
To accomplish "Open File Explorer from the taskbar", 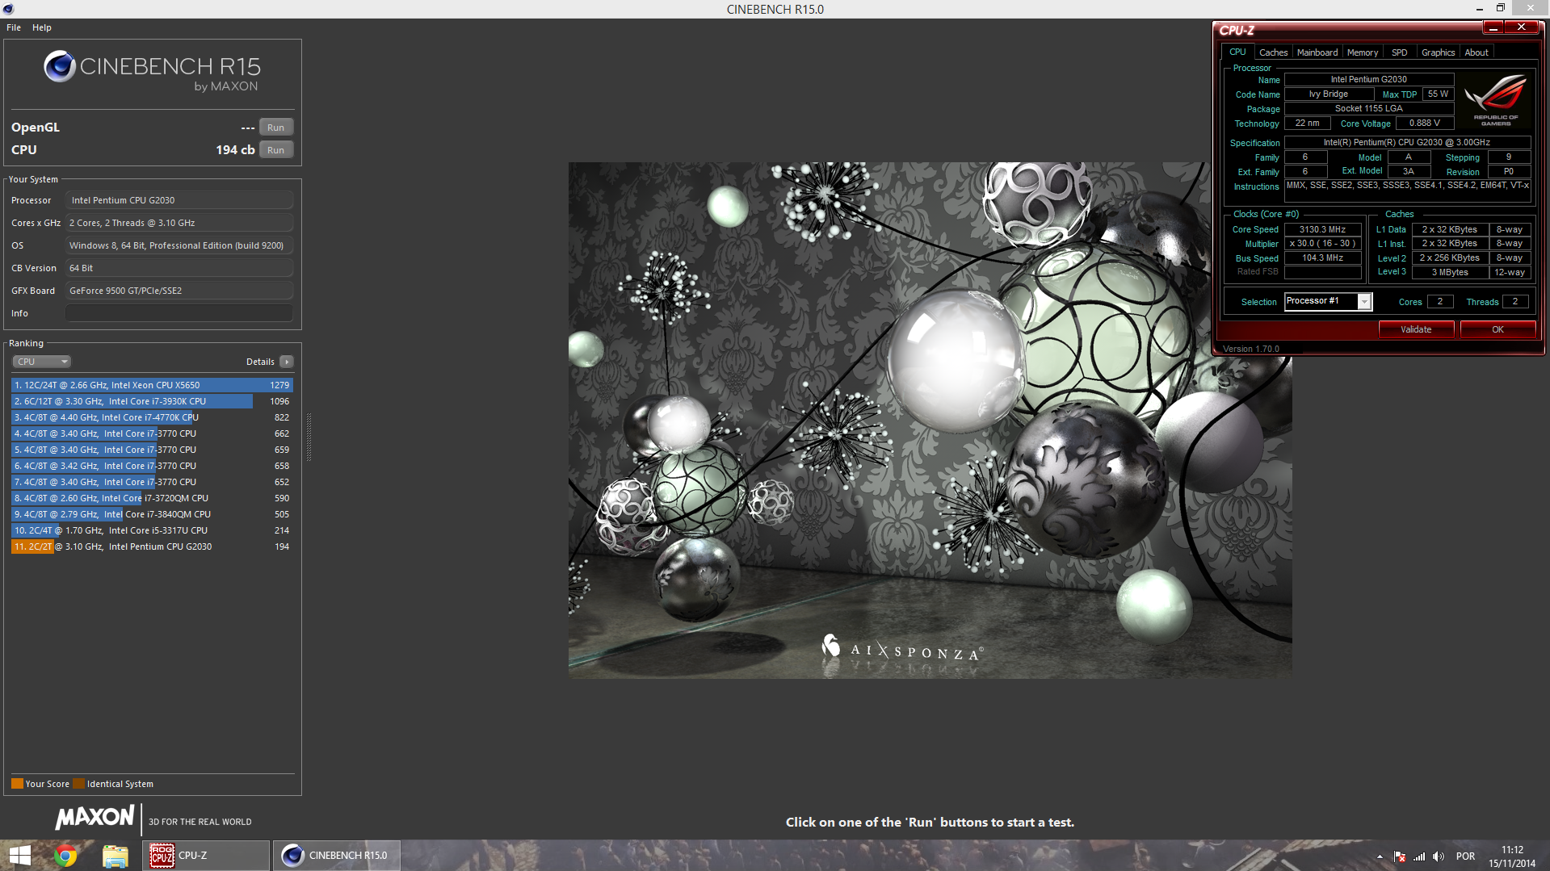I will [x=115, y=856].
